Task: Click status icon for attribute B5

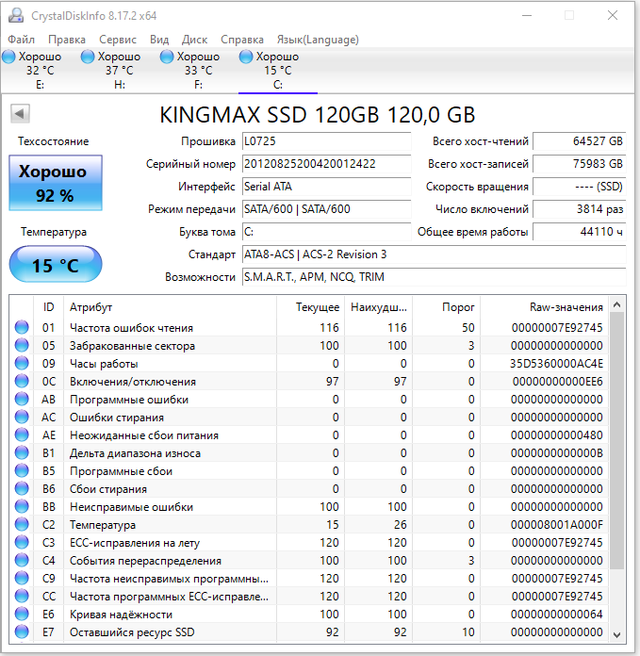Action: [x=22, y=470]
